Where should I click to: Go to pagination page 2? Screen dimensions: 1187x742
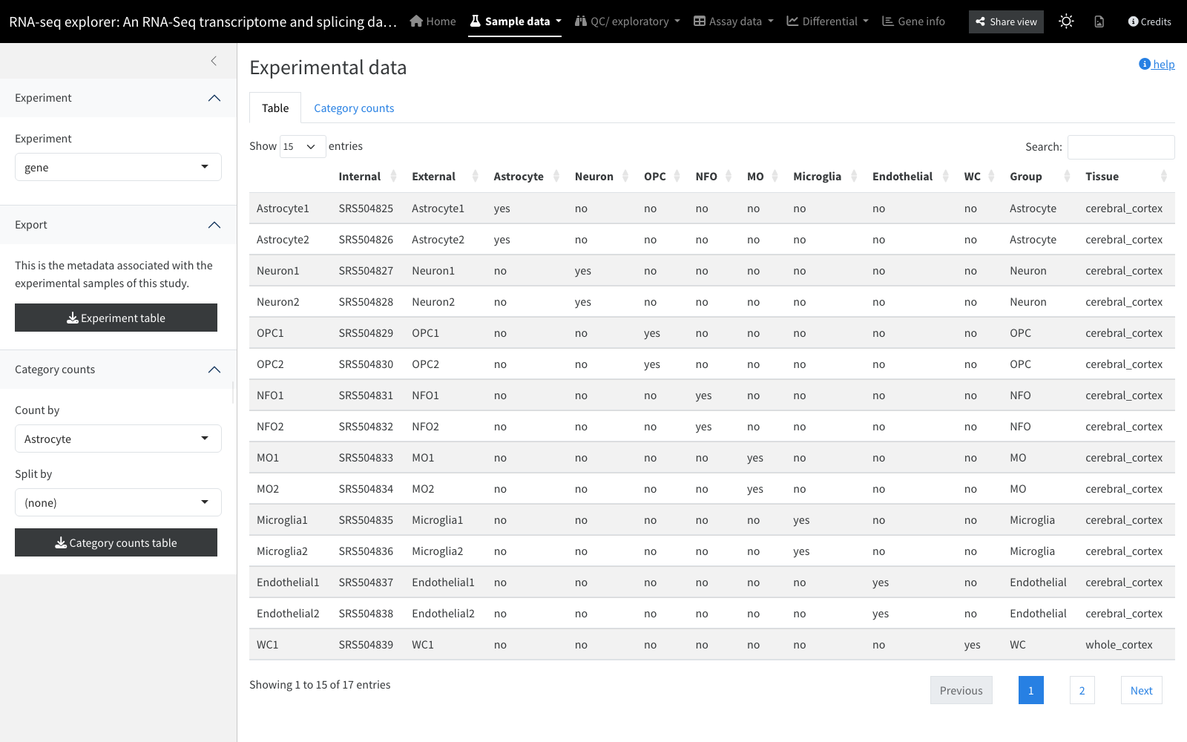click(x=1082, y=690)
